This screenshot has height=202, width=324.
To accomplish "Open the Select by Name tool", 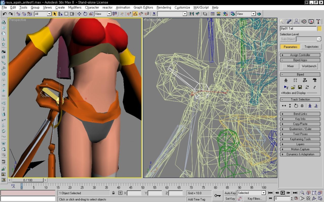I will click(60, 14).
